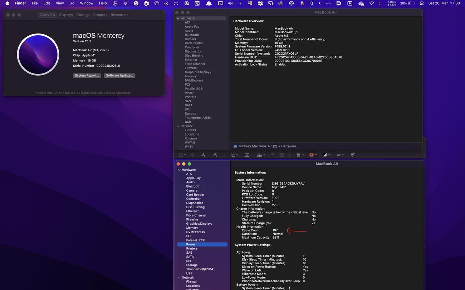Click the calendar 26 menu bar icon
465x290 pixels.
197,3
